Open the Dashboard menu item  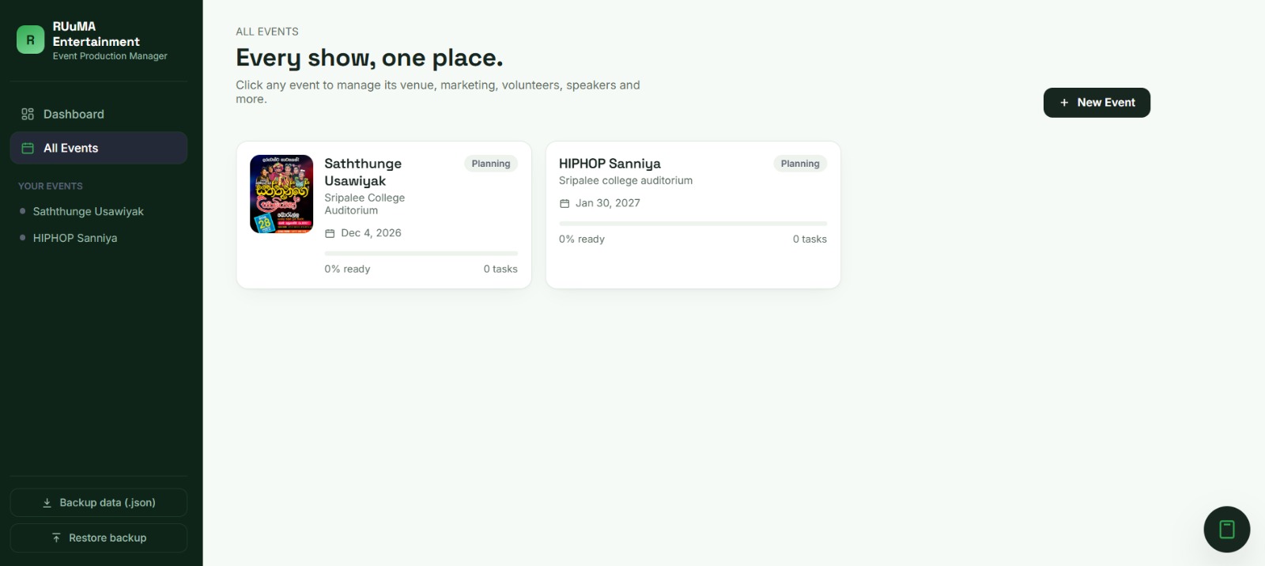point(99,114)
